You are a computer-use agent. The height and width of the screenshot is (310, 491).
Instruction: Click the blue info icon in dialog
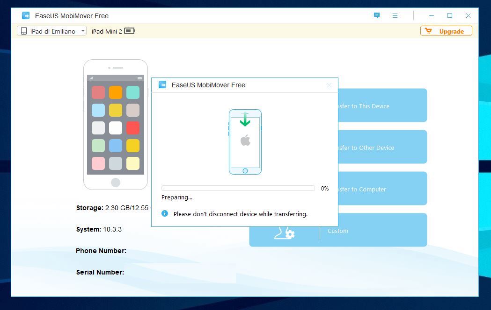(x=165, y=213)
